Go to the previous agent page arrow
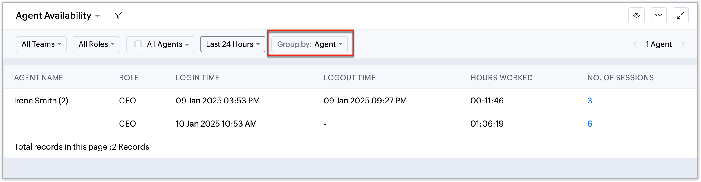Screen dimensions: 701x182 click(x=635, y=44)
